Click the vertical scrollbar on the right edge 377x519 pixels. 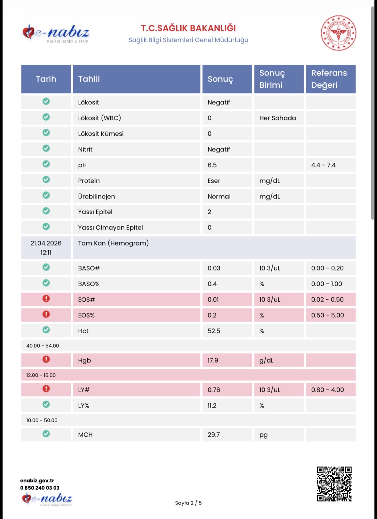pyautogui.click(x=373, y=112)
